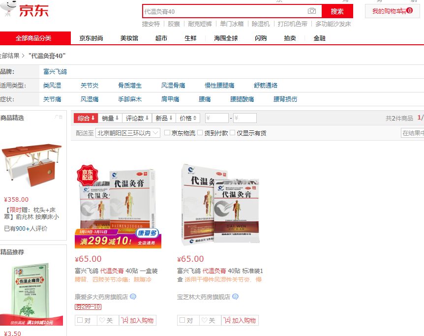The width and height of the screenshot is (424, 336).
Task: Click hot search term 耐克短裤
Action: 200,24
